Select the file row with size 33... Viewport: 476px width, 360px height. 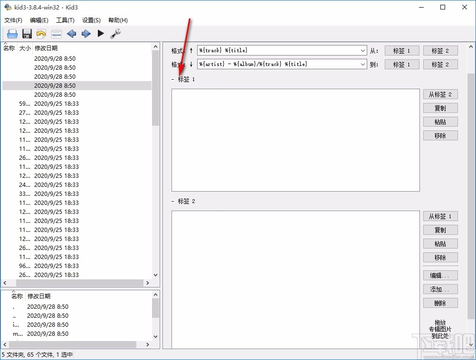pos(77,194)
